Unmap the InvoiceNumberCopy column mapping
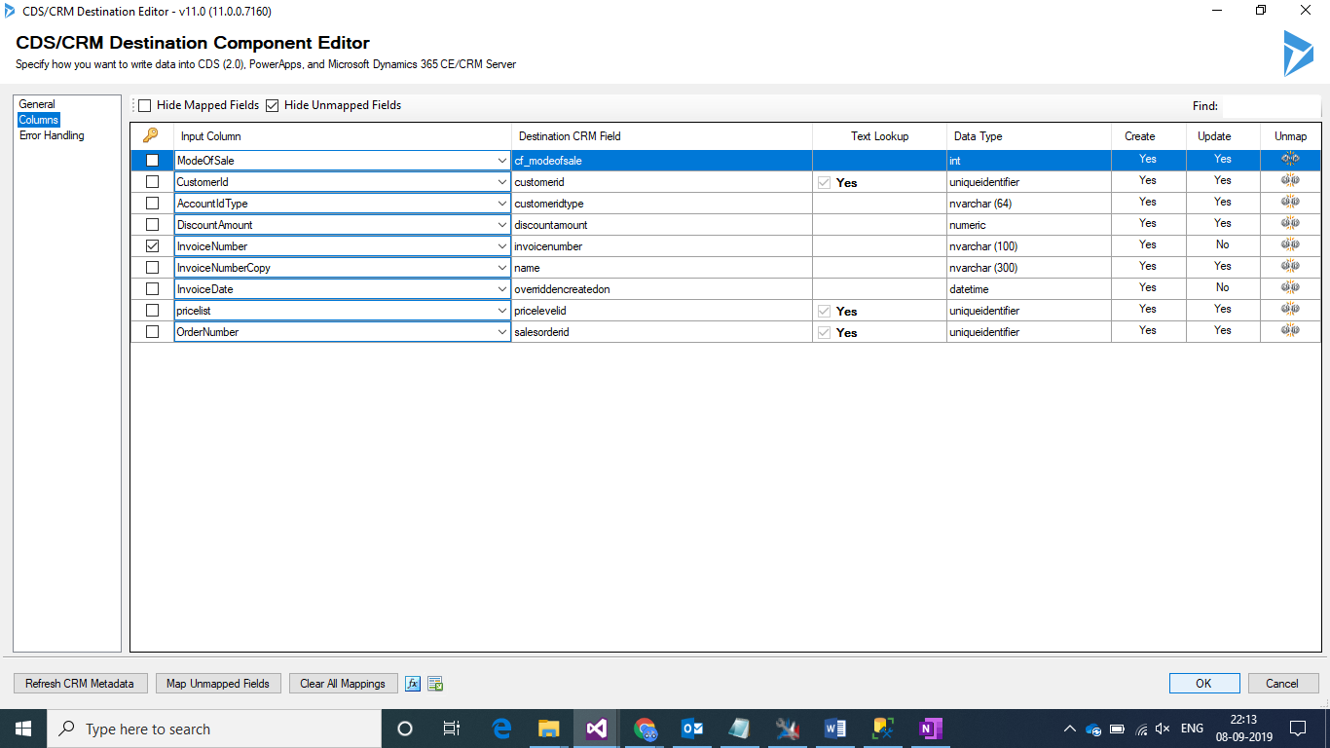Viewport: 1330px width, 748px height. click(1290, 266)
